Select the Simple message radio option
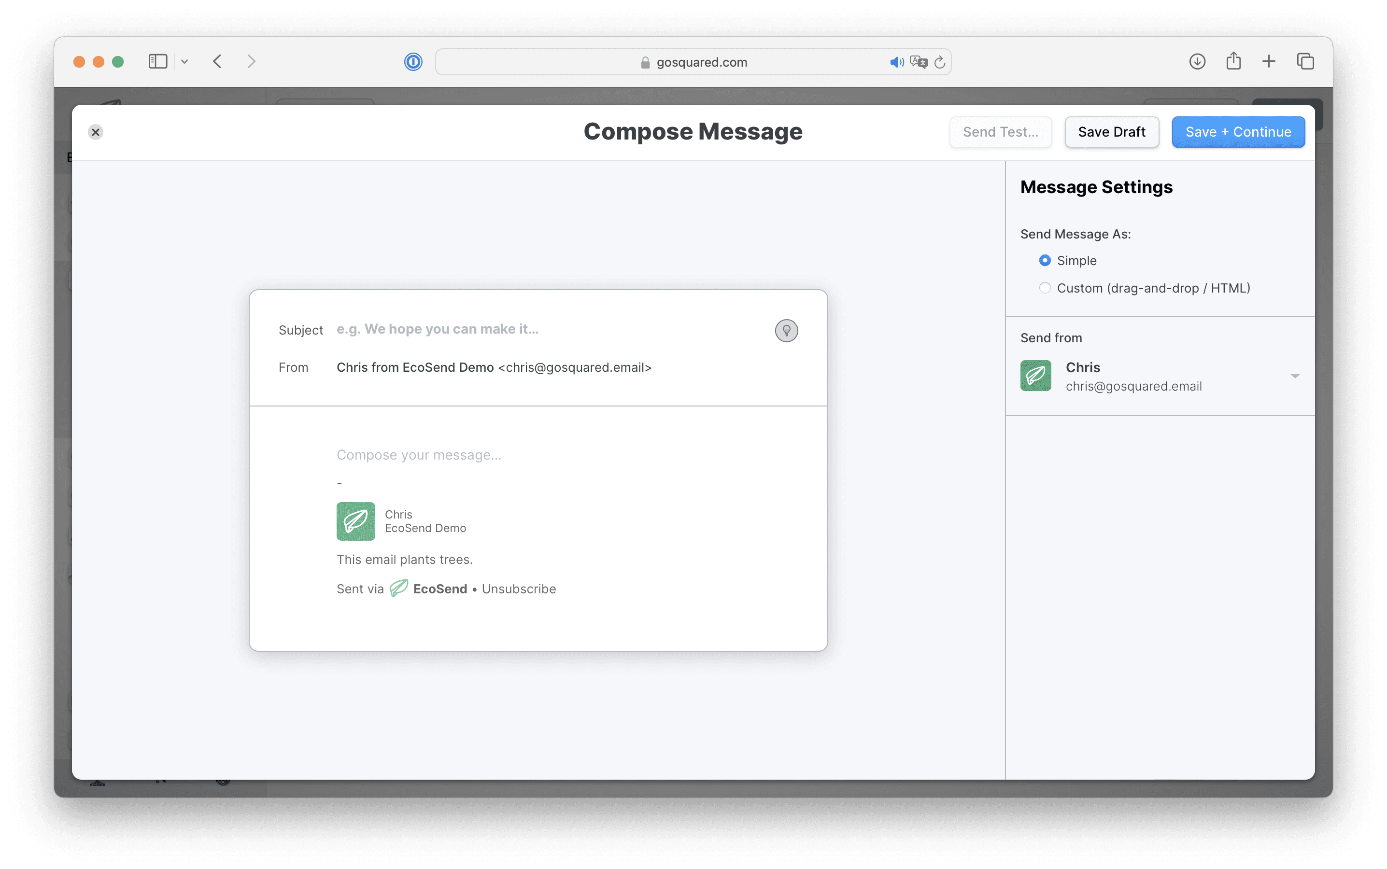This screenshot has height=869, width=1387. (1045, 260)
